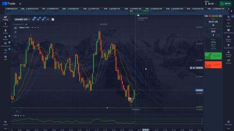Switch to MAD/USD OTC tab
Image resolution: width=234 pixels, height=131 pixels.
[x=36, y=11]
